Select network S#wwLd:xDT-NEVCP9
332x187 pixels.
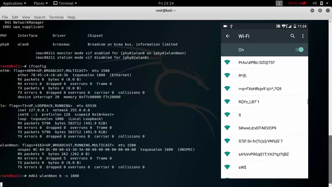(x=265, y=128)
